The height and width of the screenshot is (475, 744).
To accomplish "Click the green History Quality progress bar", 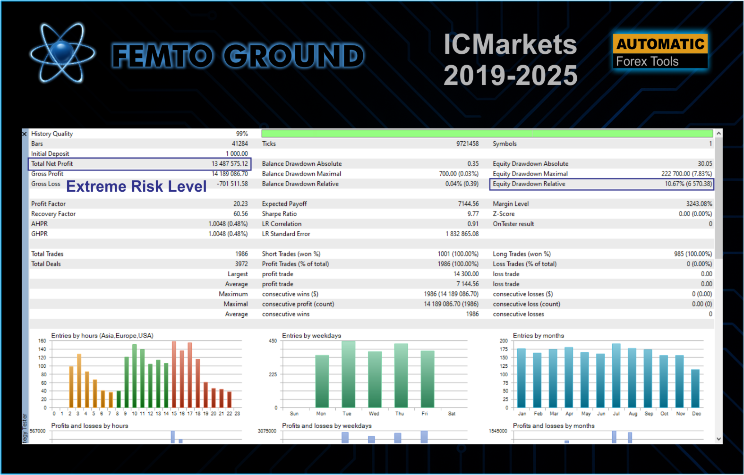I will coord(487,134).
